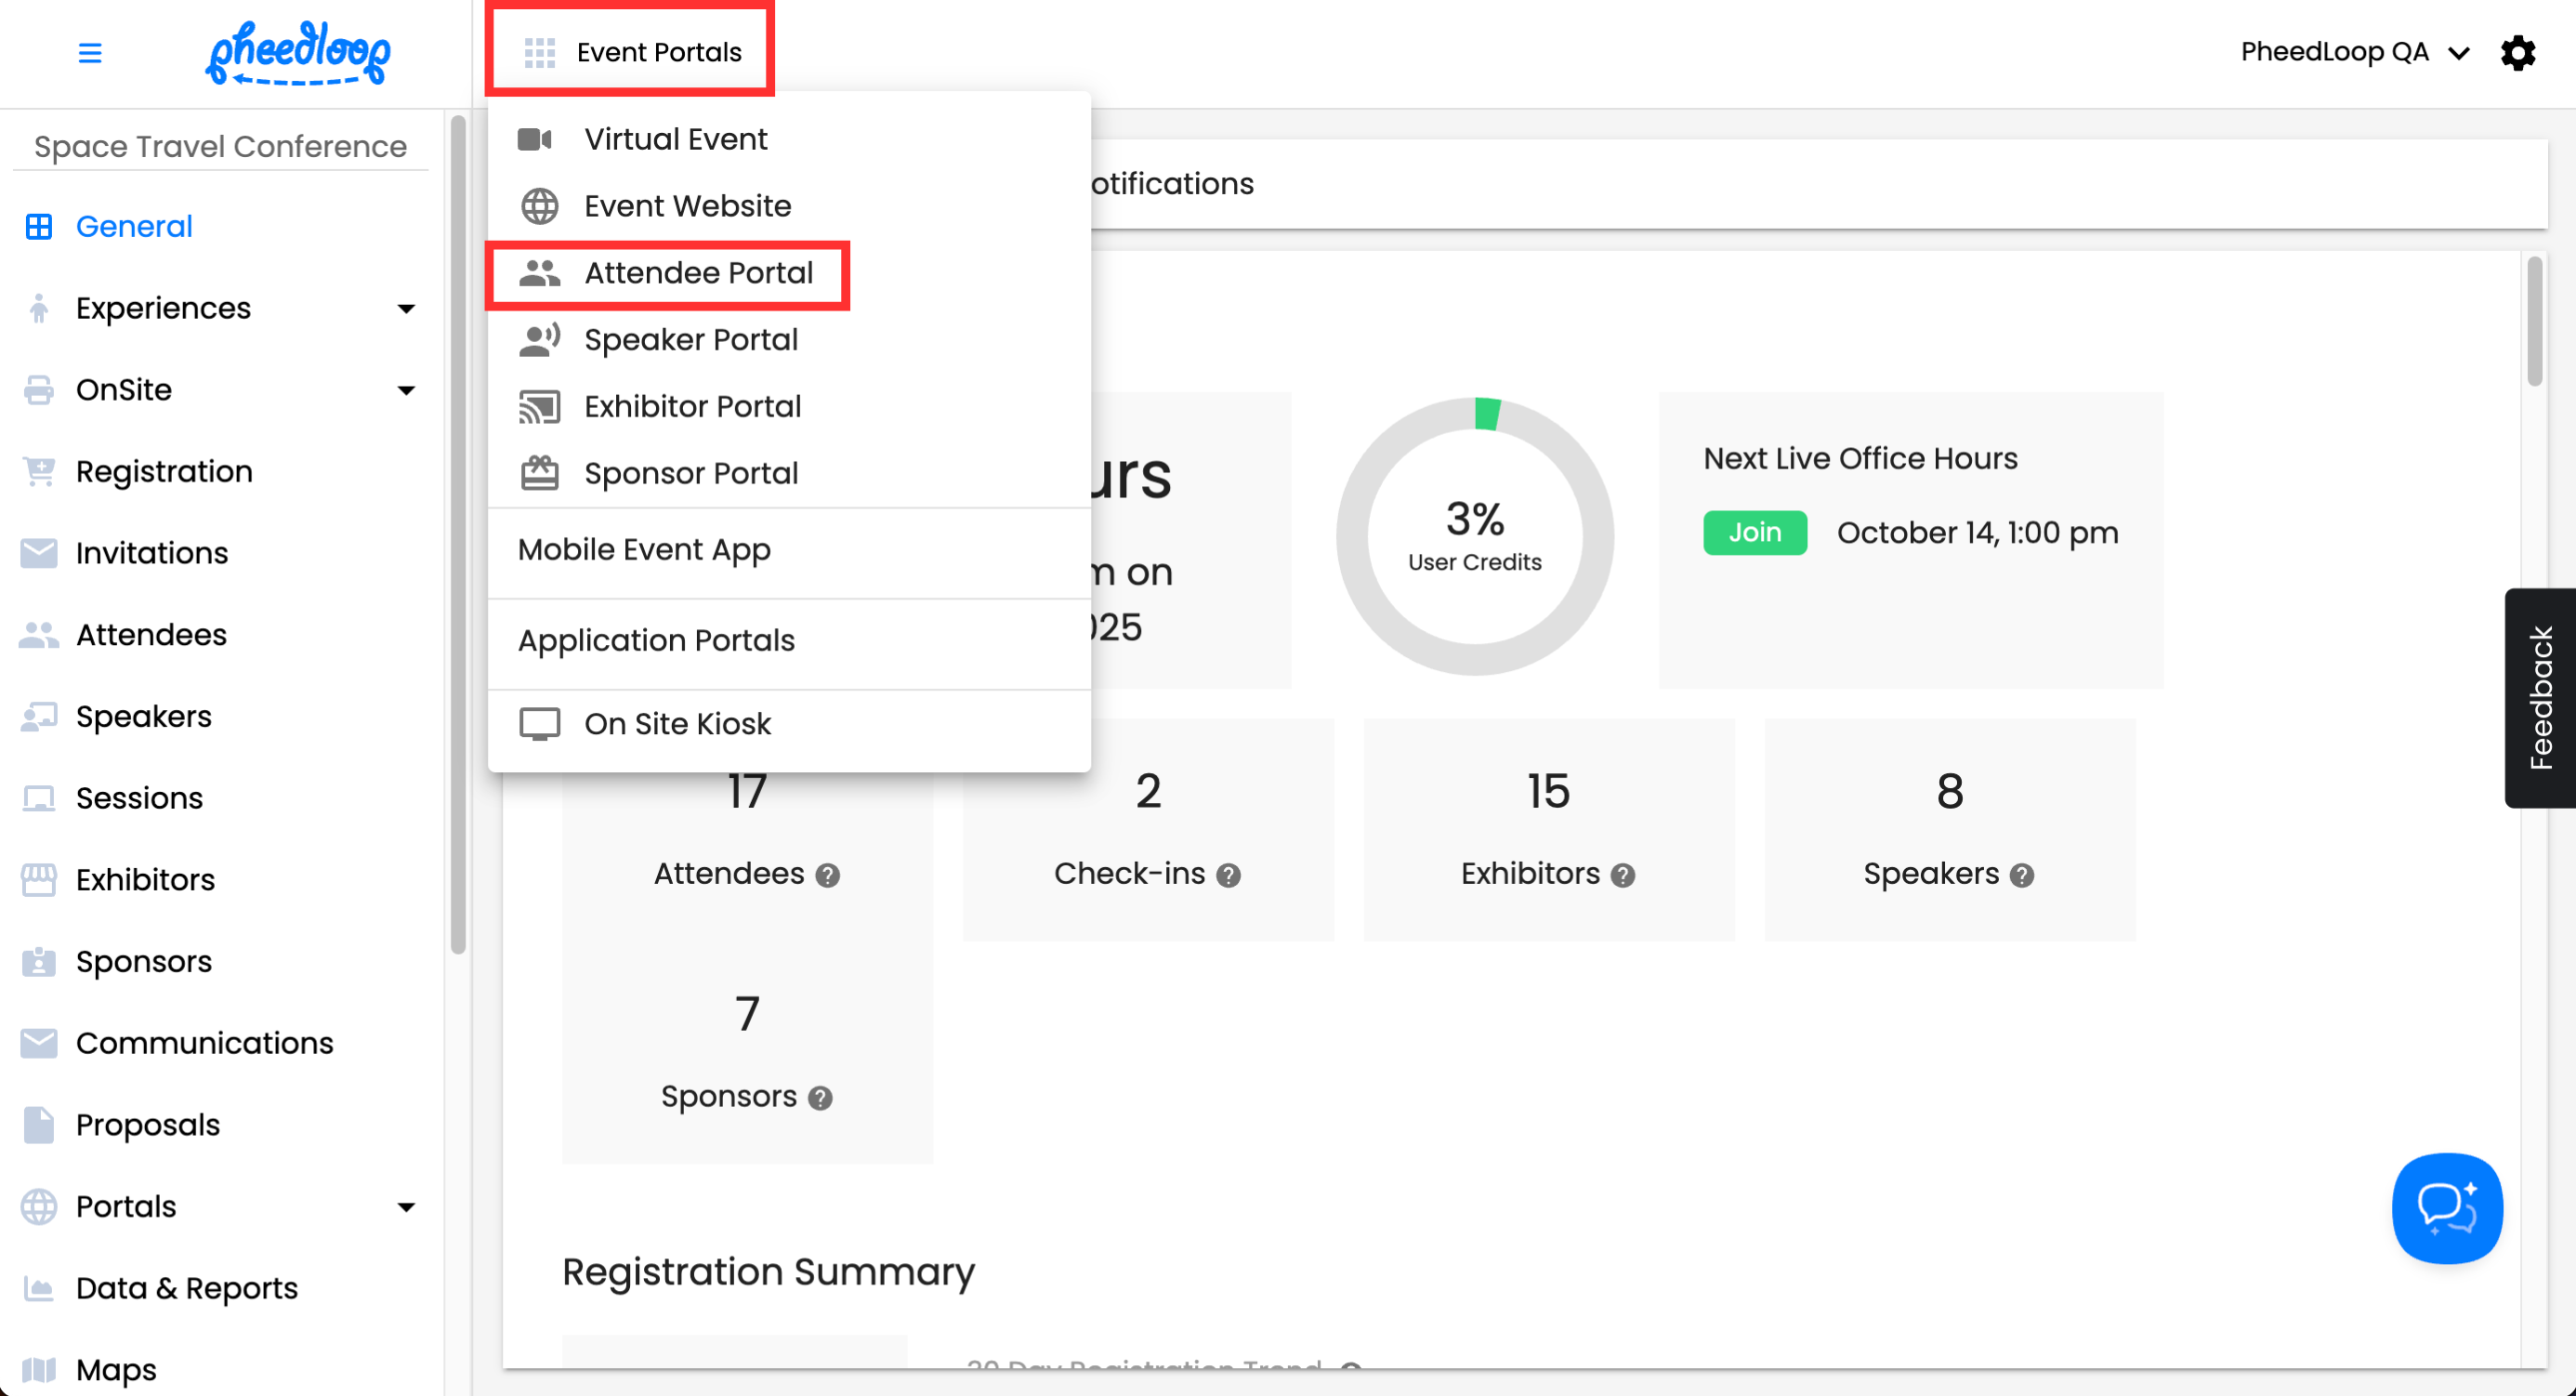Open the chat support bubble icon
2576x1396 pixels.
click(x=2446, y=1207)
